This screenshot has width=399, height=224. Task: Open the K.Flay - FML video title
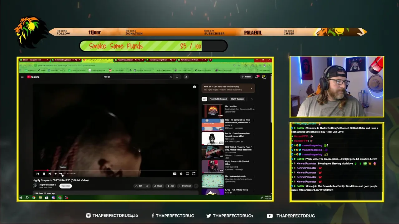click(237, 190)
